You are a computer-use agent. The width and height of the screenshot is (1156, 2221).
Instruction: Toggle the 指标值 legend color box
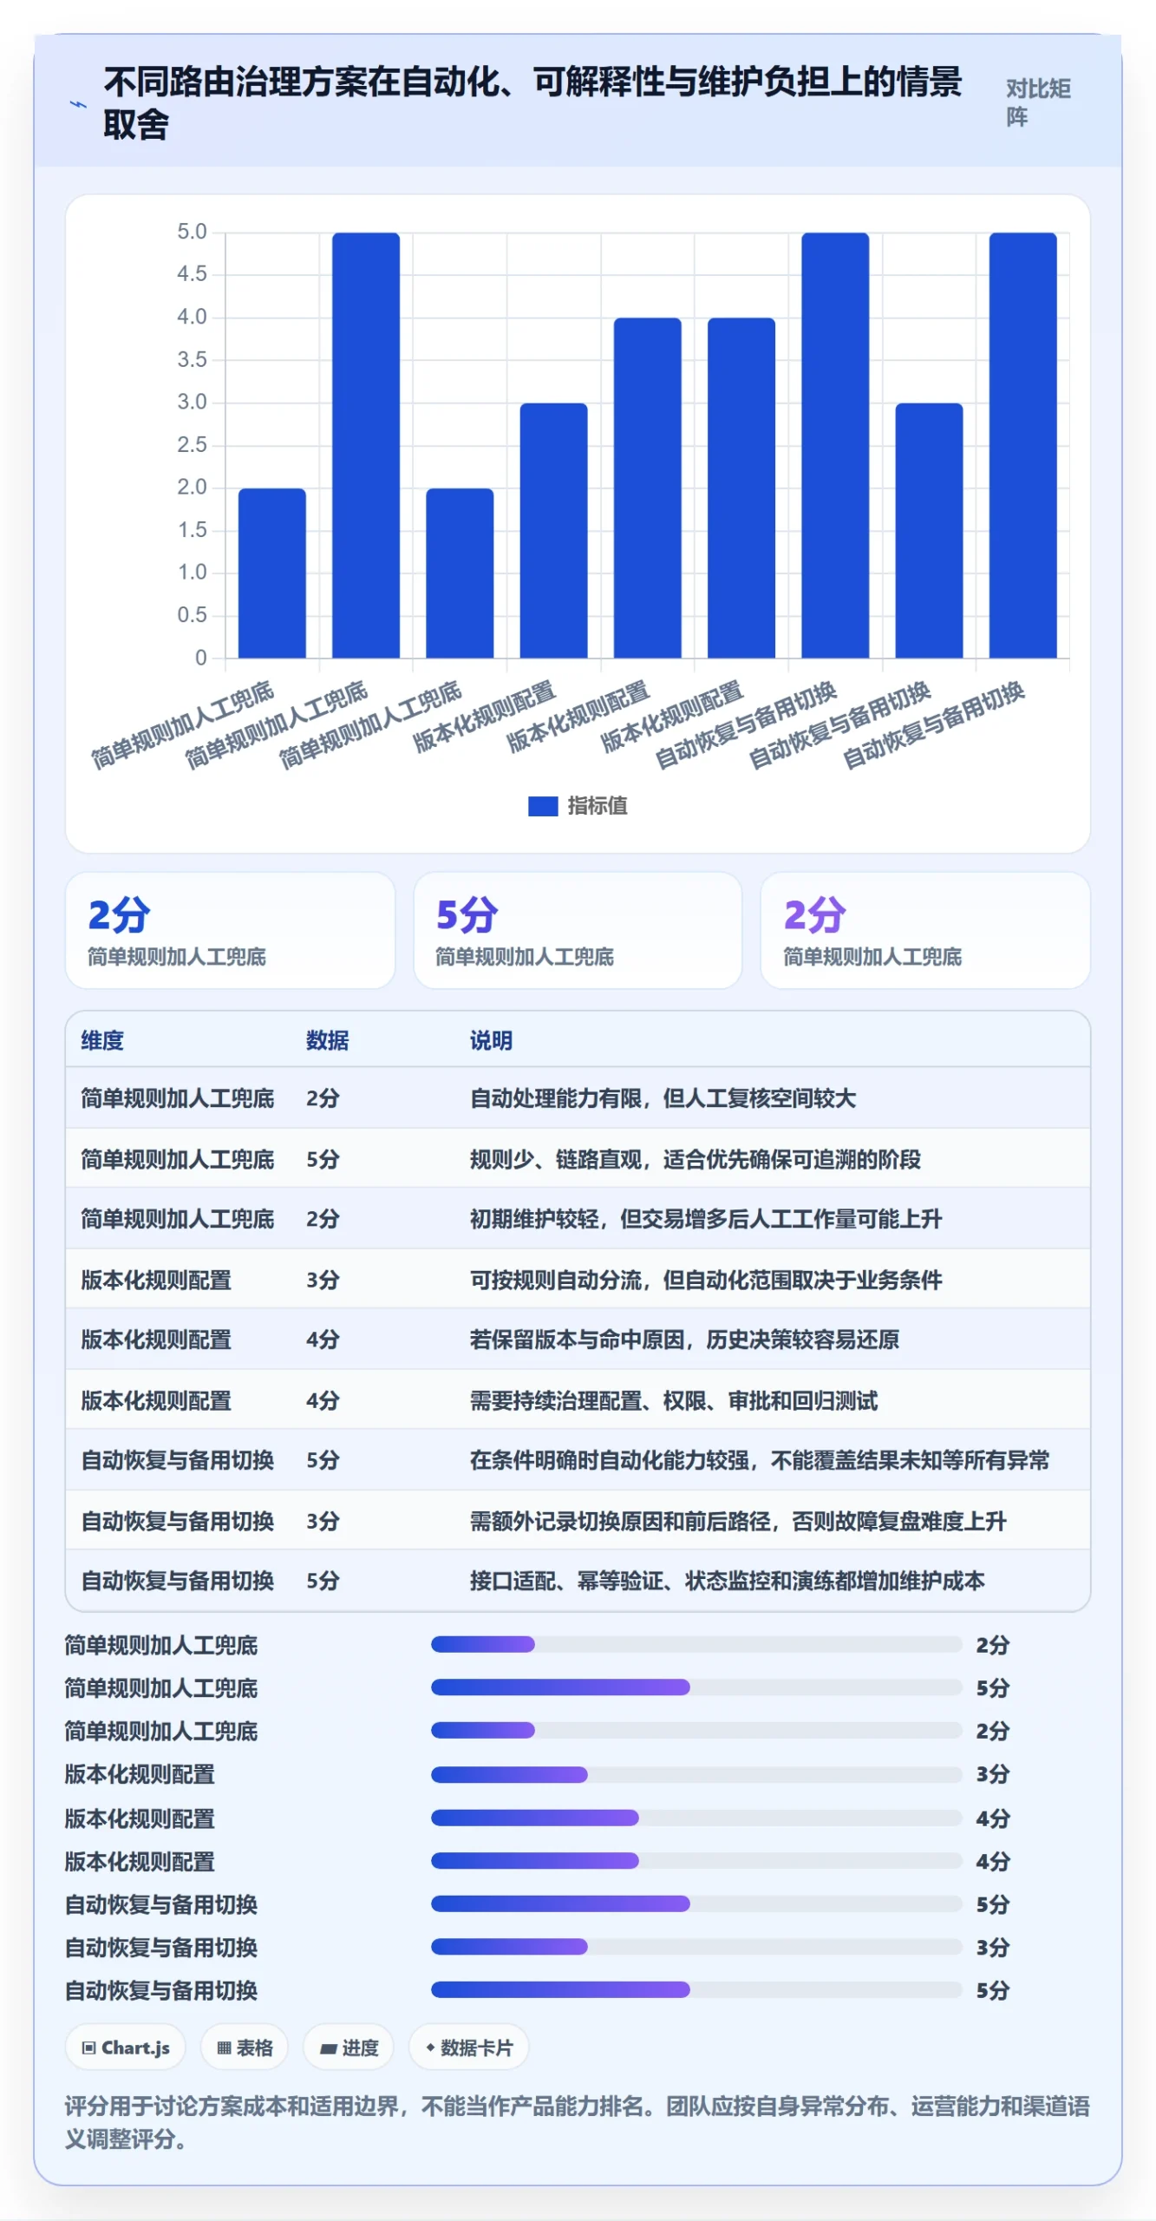543,806
